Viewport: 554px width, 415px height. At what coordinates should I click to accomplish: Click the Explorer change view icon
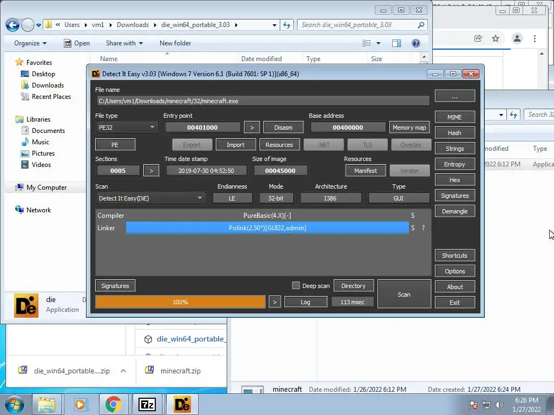pyautogui.click(x=367, y=43)
